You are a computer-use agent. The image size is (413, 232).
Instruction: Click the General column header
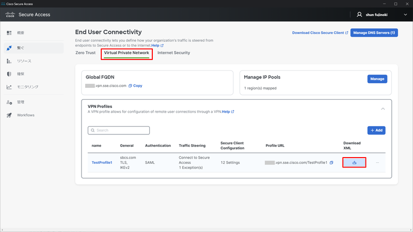[126, 146]
